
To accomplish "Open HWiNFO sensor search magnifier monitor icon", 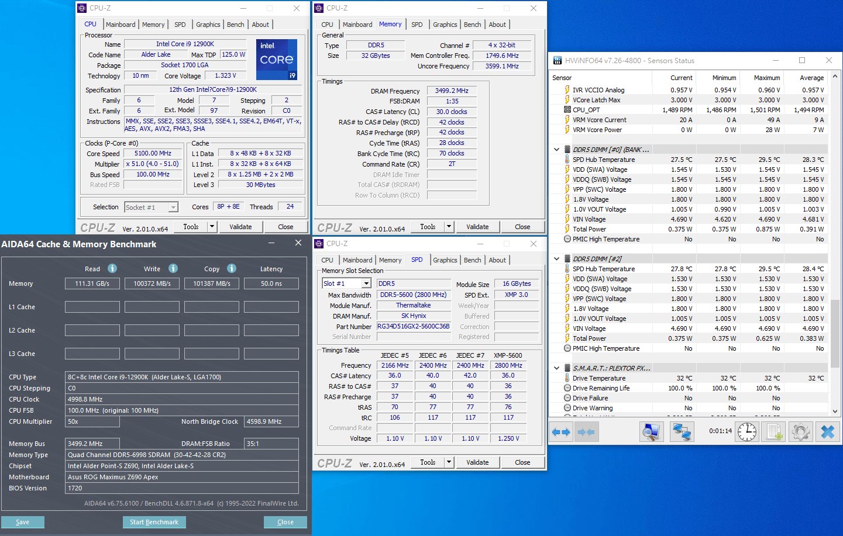I will point(651,432).
